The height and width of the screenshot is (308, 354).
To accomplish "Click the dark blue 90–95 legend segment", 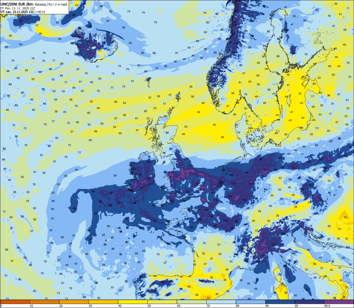I will [x=280, y=302].
